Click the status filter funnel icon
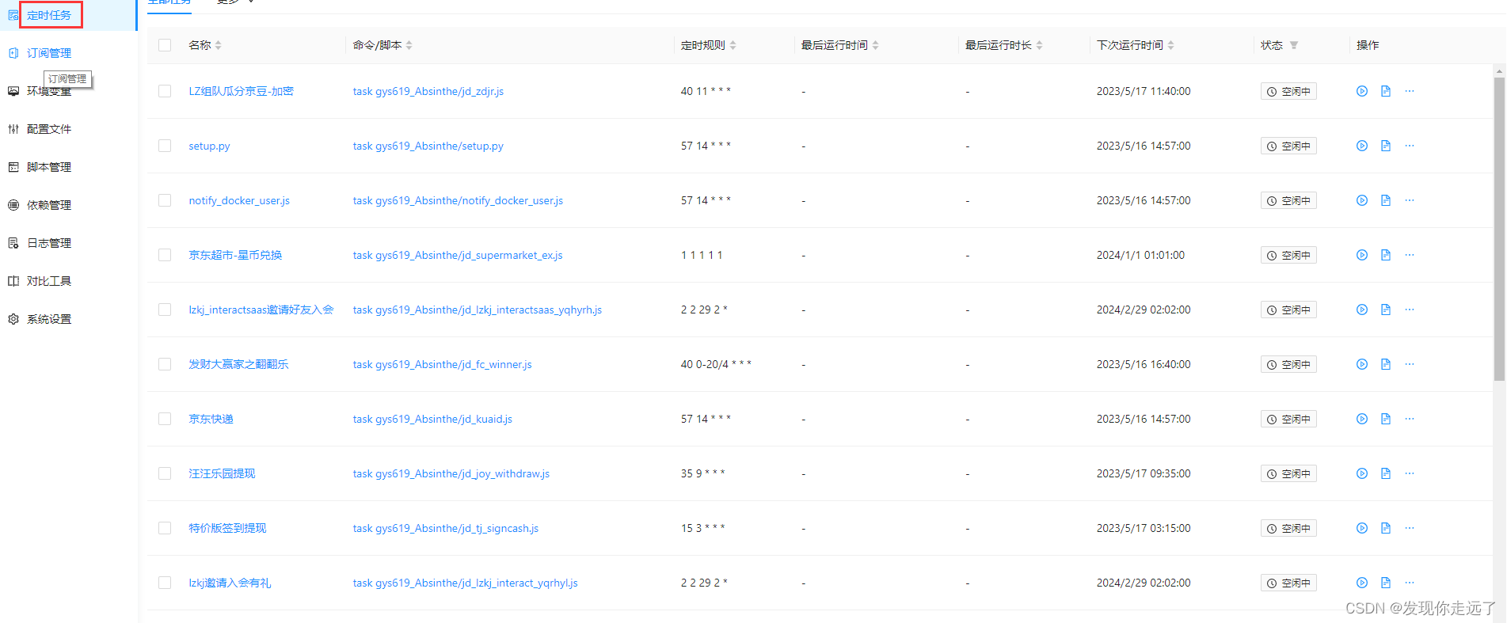The height and width of the screenshot is (623, 1507). click(x=1293, y=45)
